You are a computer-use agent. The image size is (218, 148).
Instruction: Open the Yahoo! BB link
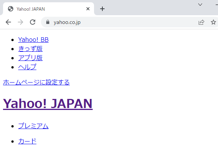pyautogui.click(x=33, y=40)
